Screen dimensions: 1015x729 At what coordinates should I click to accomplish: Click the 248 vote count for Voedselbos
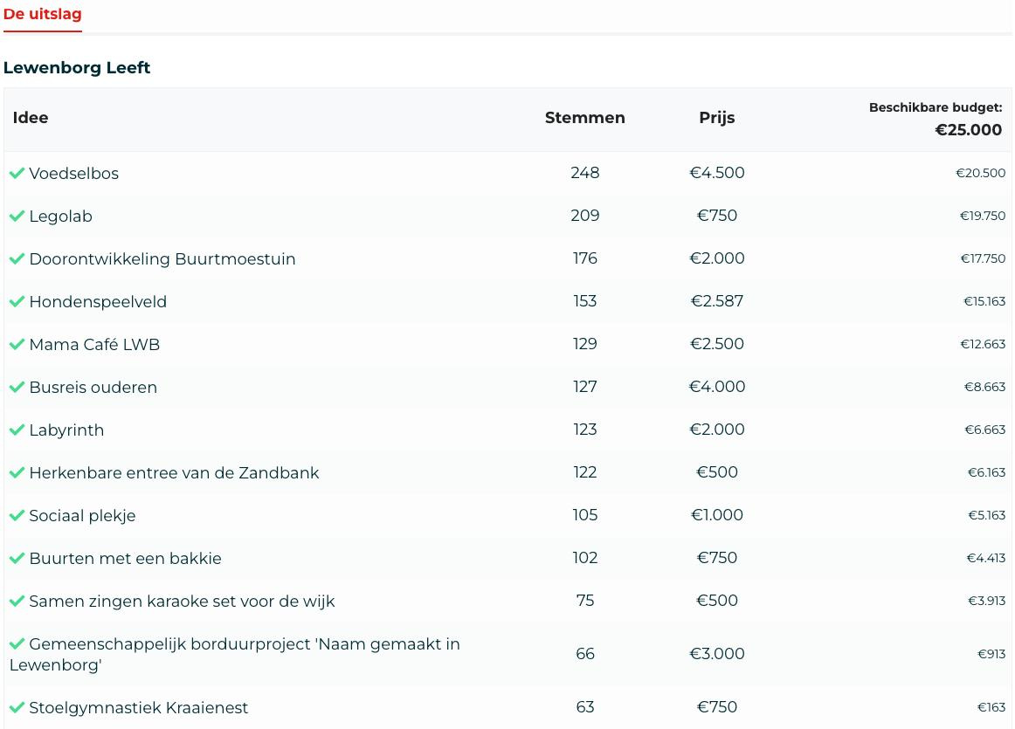[x=584, y=173]
